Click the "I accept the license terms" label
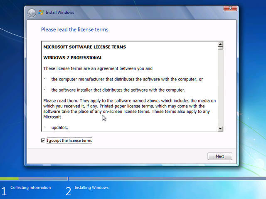 click(69, 141)
